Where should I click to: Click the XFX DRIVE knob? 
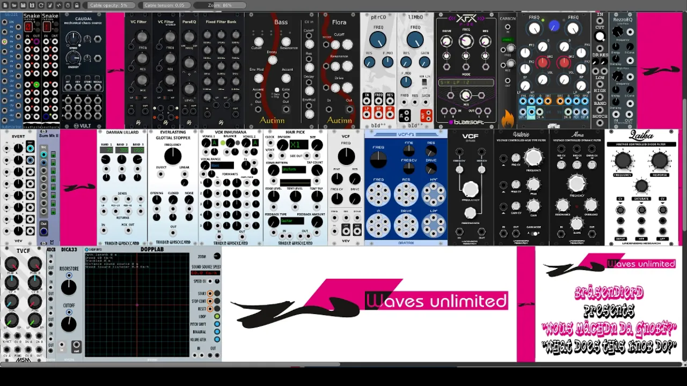447,42
